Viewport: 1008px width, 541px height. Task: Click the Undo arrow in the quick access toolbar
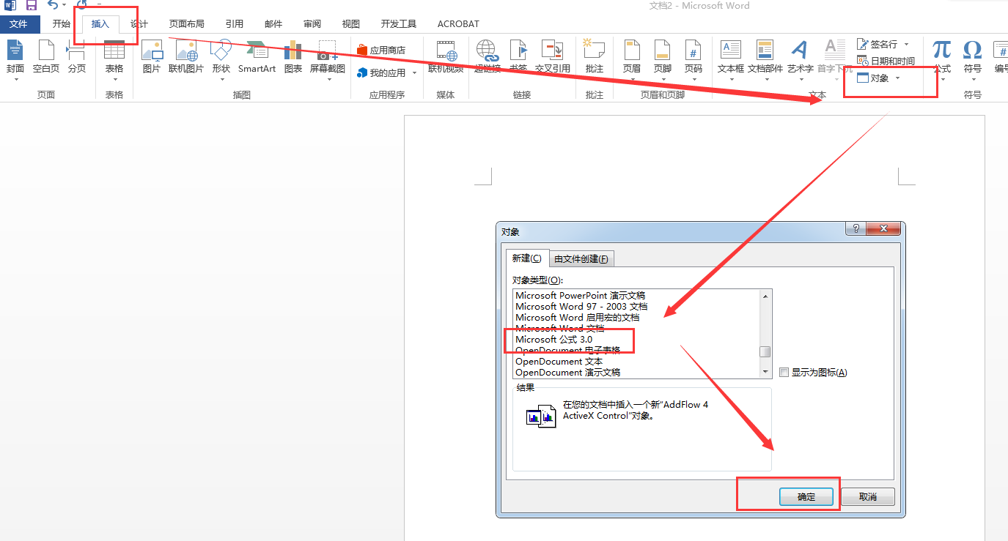click(51, 5)
